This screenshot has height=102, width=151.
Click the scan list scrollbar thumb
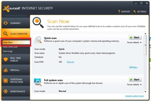tap(145, 45)
